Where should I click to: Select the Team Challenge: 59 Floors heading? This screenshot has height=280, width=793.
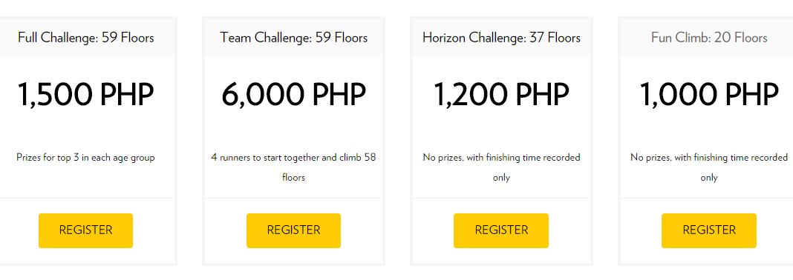coord(294,38)
